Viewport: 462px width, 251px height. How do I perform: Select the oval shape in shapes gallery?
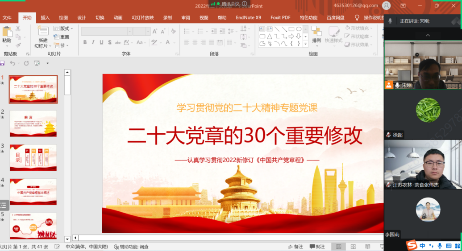coord(299,29)
